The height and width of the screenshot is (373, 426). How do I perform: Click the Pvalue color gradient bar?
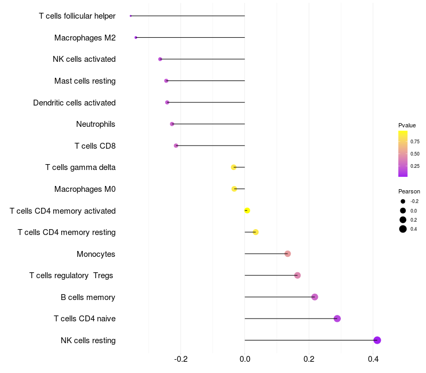click(403, 153)
